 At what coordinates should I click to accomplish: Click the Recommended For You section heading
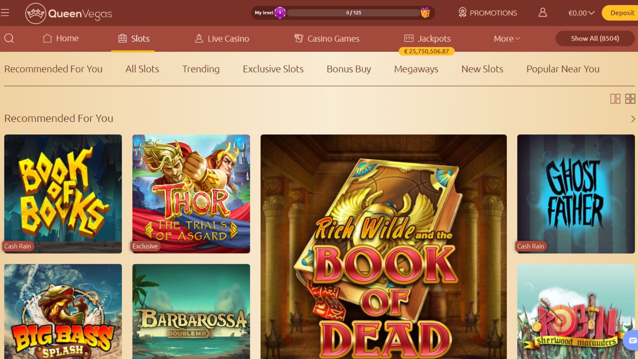coord(58,118)
